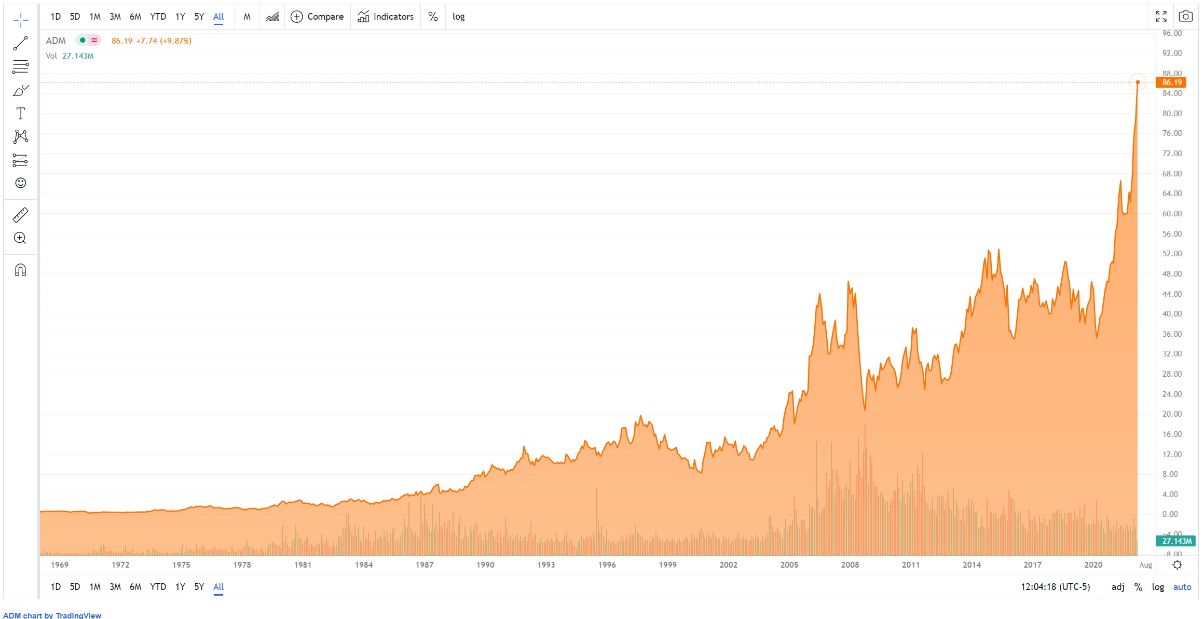The height and width of the screenshot is (619, 1204).
Task: Click the 1990 label on time axis
Action: click(x=485, y=565)
